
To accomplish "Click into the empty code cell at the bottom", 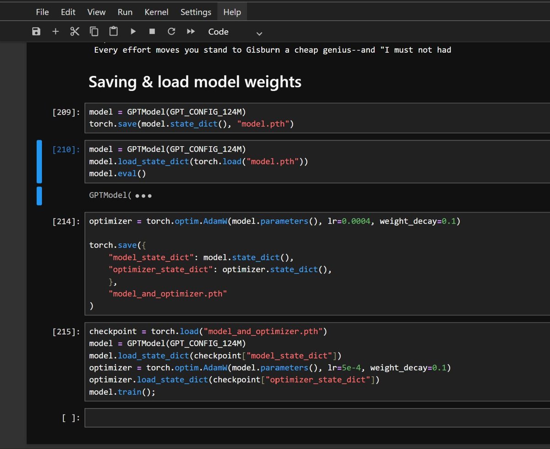I will click(x=317, y=418).
